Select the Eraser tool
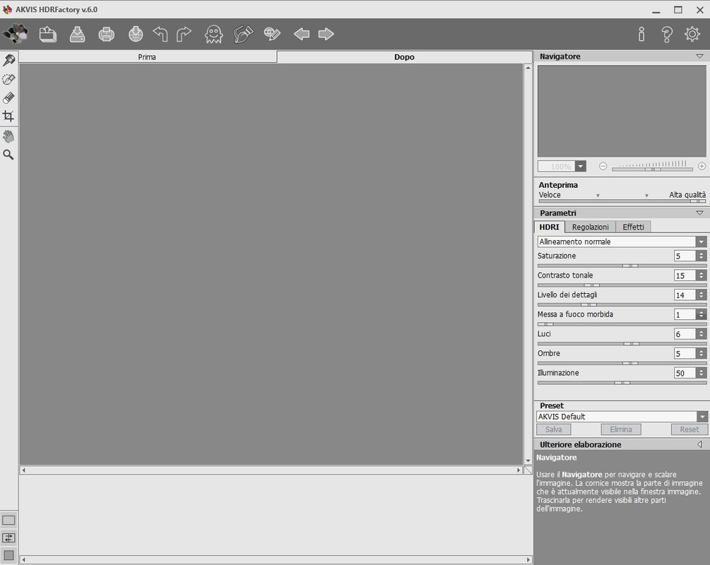 click(x=8, y=97)
